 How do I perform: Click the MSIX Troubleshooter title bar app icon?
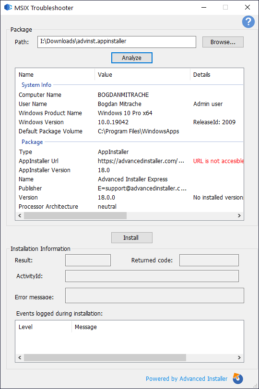tap(8, 8)
